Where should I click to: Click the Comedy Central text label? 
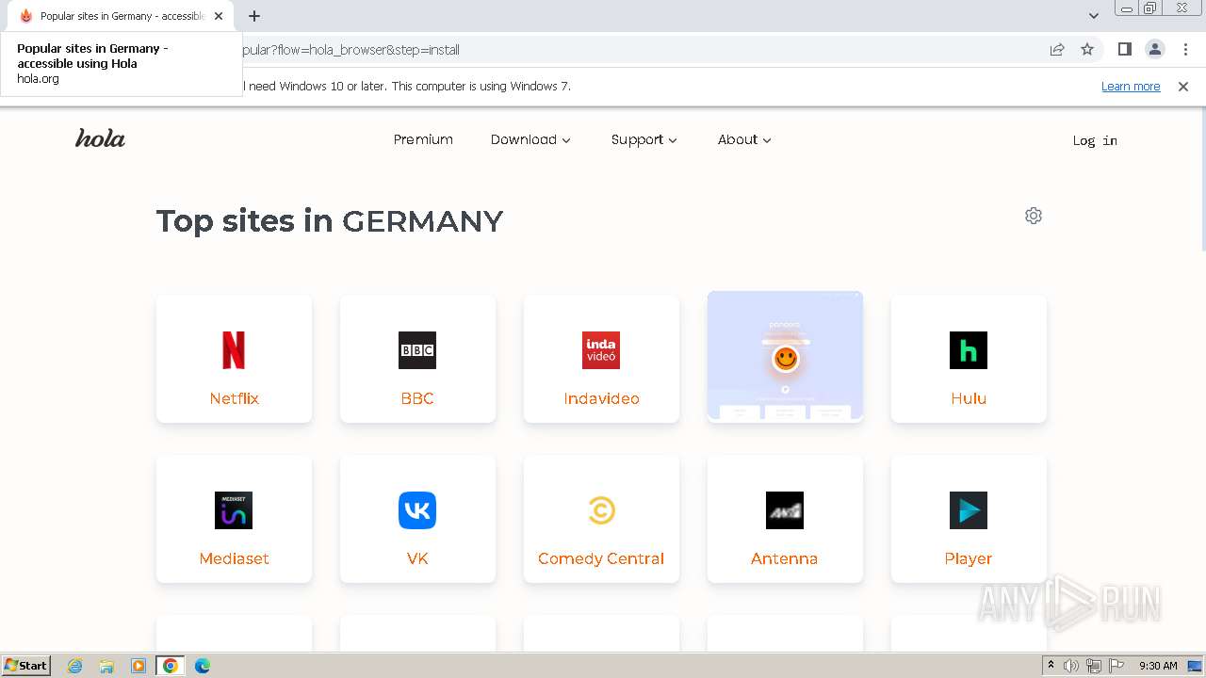[x=601, y=558]
